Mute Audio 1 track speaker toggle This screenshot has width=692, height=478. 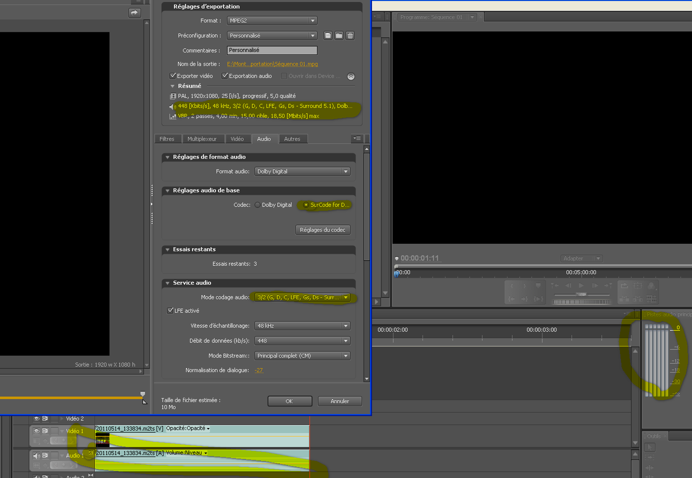click(x=36, y=456)
